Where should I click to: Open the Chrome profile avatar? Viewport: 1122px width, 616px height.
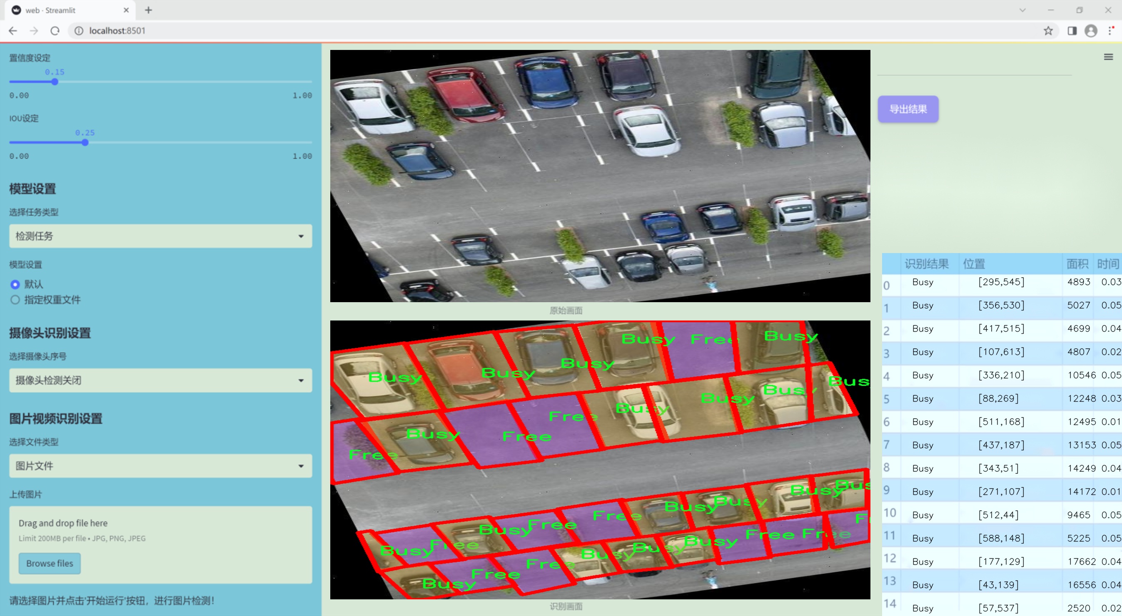point(1091,31)
